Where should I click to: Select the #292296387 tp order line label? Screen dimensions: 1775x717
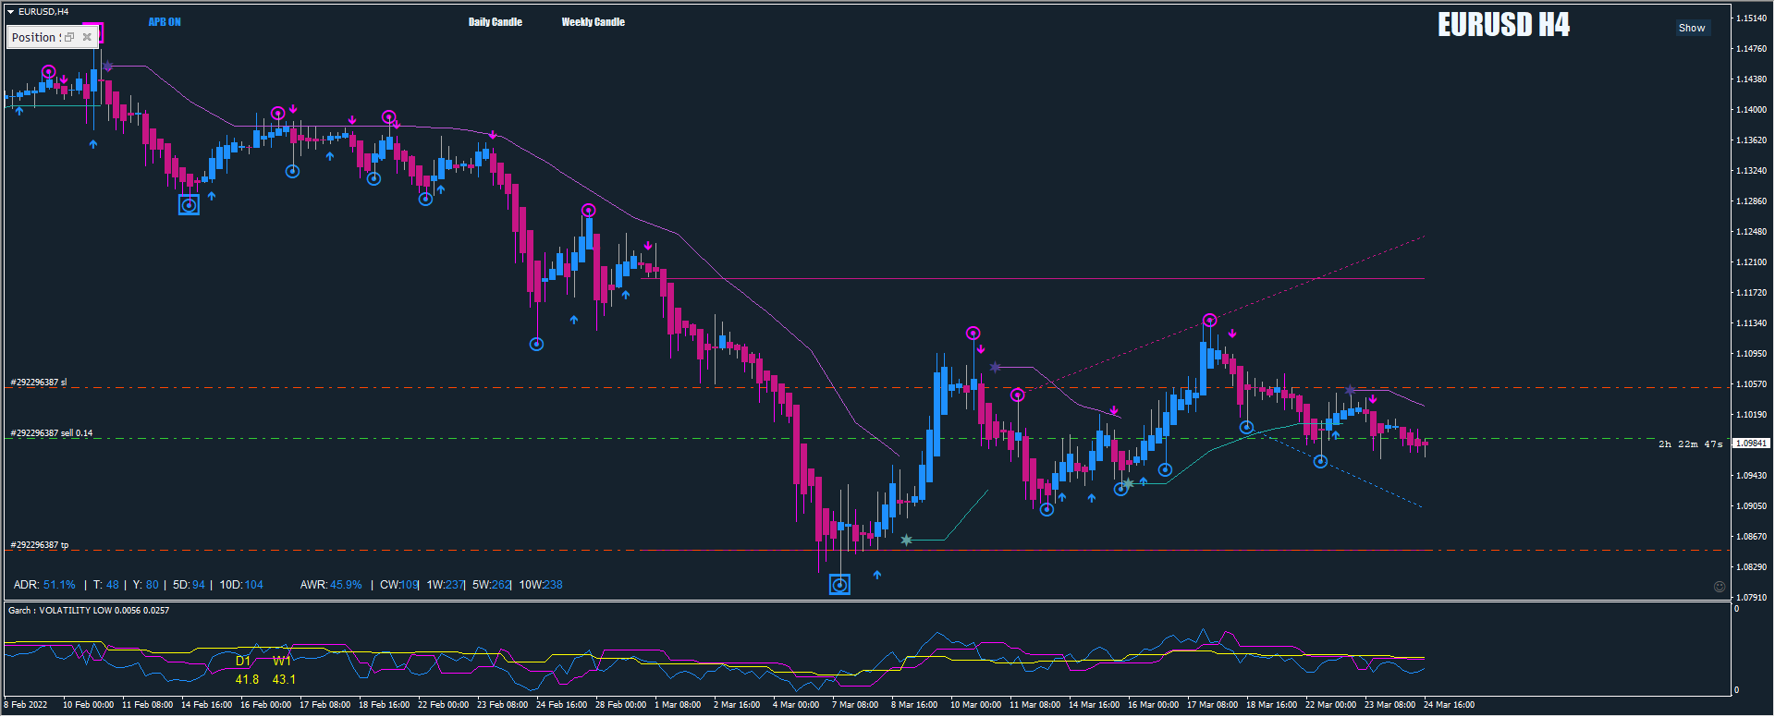coord(40,545)
